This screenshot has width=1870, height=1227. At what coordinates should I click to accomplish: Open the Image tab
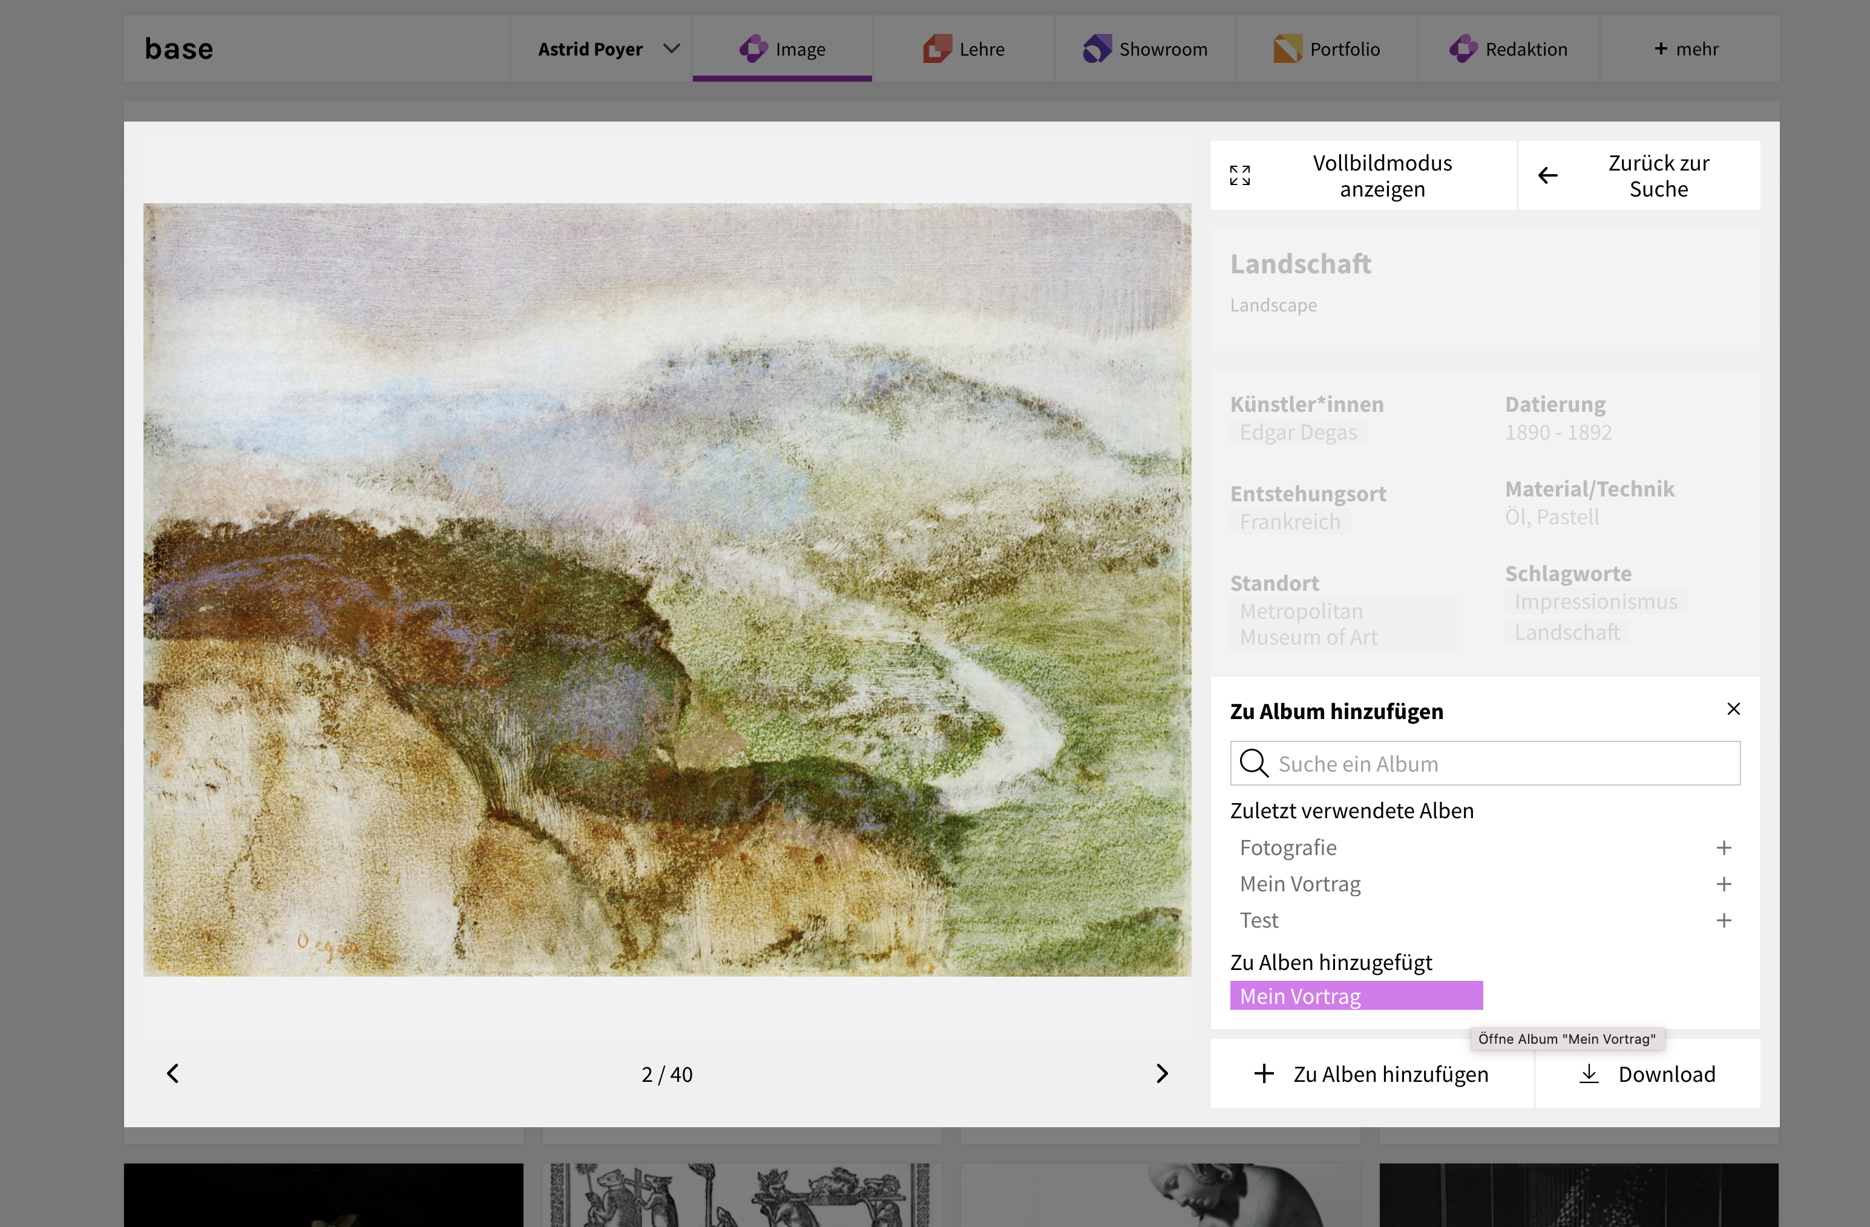[x=782, y=48]
